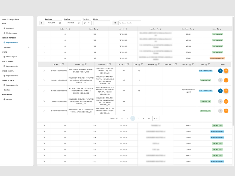Click the clear filters icon beside Data Inizio
The width and height of the screenshot is (235, 176).
42,23
